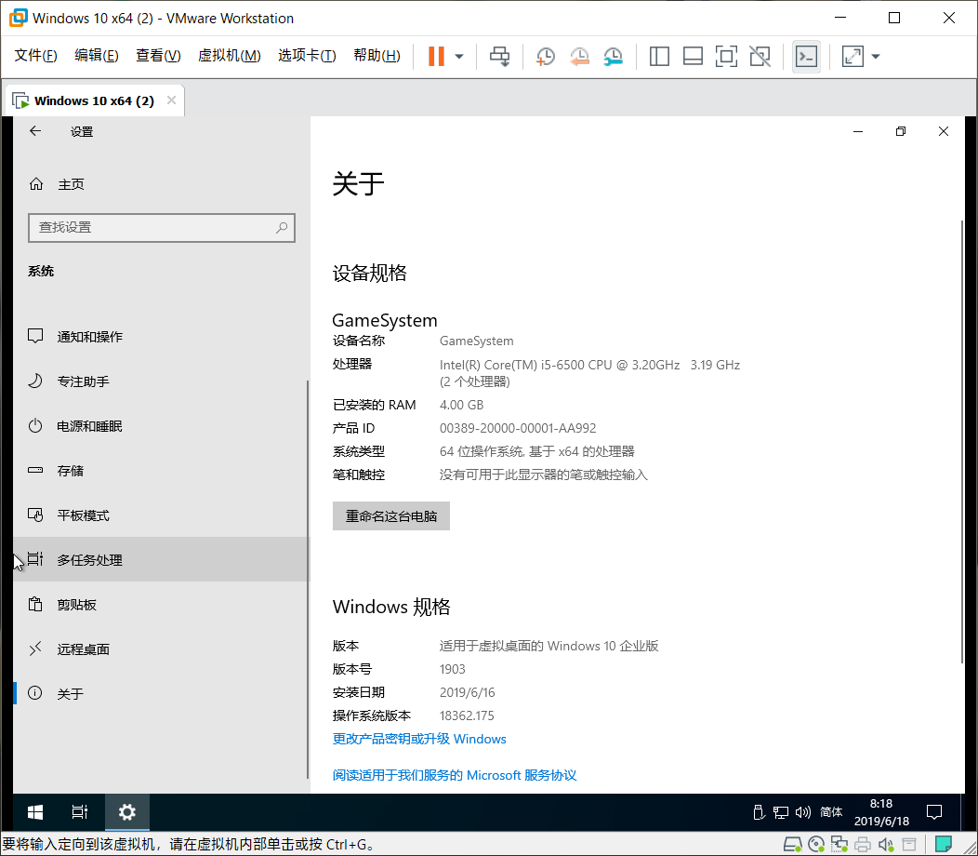The image size is (978, 856).
Task: Open 电源和睡眠 settings page
Action: [x=161, y=426]
